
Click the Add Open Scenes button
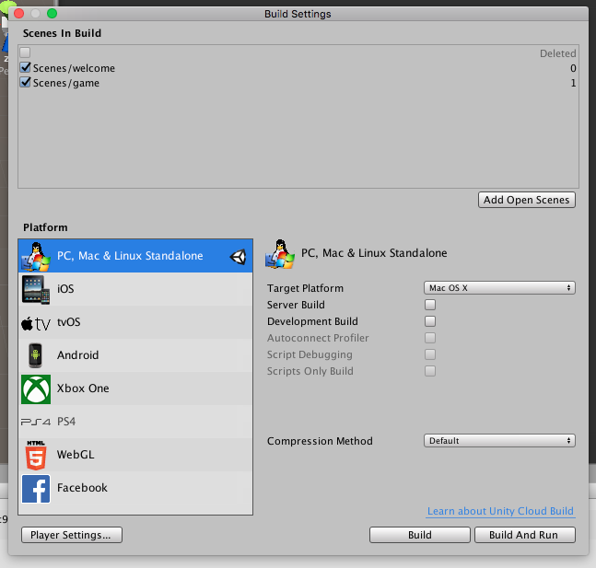(x=527, y=200)
